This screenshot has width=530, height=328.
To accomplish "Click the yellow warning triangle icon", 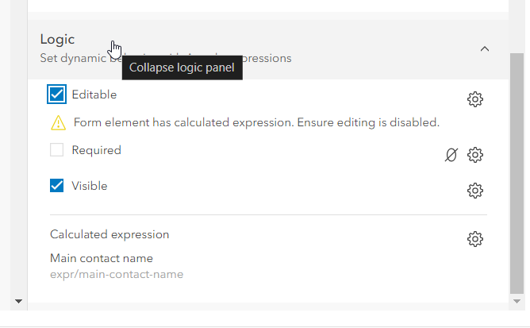I will tap(58, 123).
